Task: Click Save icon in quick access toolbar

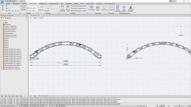Action: [x=10, y=1]
